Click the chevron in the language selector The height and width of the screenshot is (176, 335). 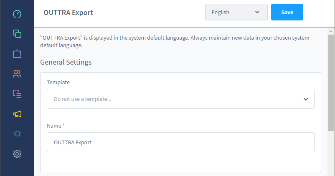pos(257,12)
